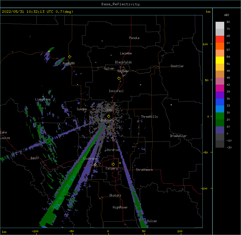Select the 80 value in dBZ legend
Image resolution: width=241 pixels, height=235 pixels.
pos(228,22)
